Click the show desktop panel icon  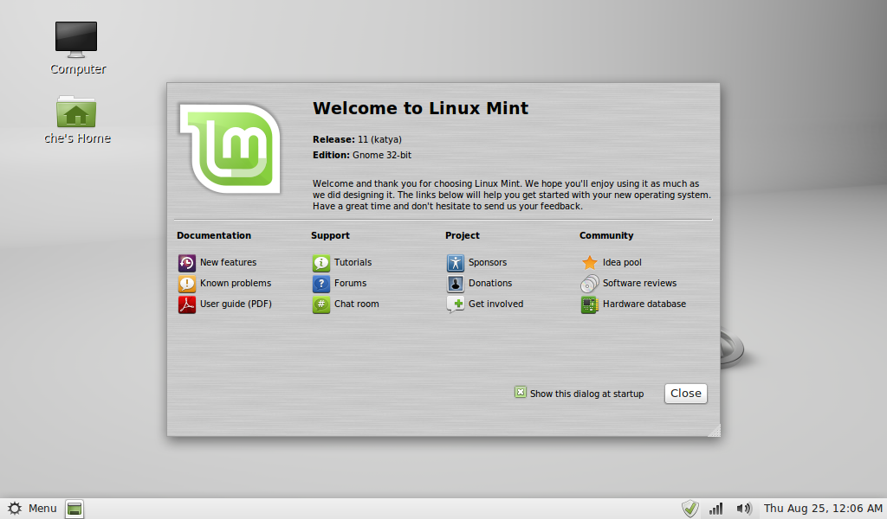coord(74,509)
